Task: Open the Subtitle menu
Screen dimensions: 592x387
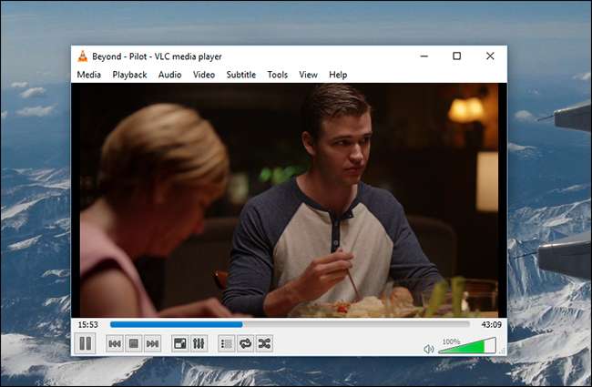Action: click(240, 75)
